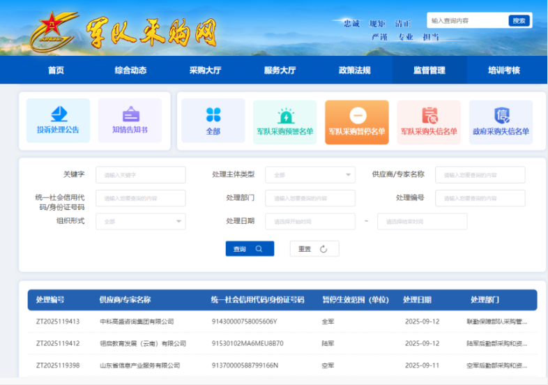Viewport: 548px width, 385px height.
Task: Click credit code 91430000758005606Y
Action: [x=244, y=322]
